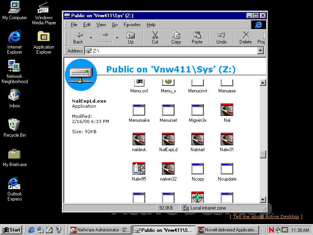The height and width of the screenshot is (235, 313).
Task: Select the Nal application icon
Action: (227, 110)
